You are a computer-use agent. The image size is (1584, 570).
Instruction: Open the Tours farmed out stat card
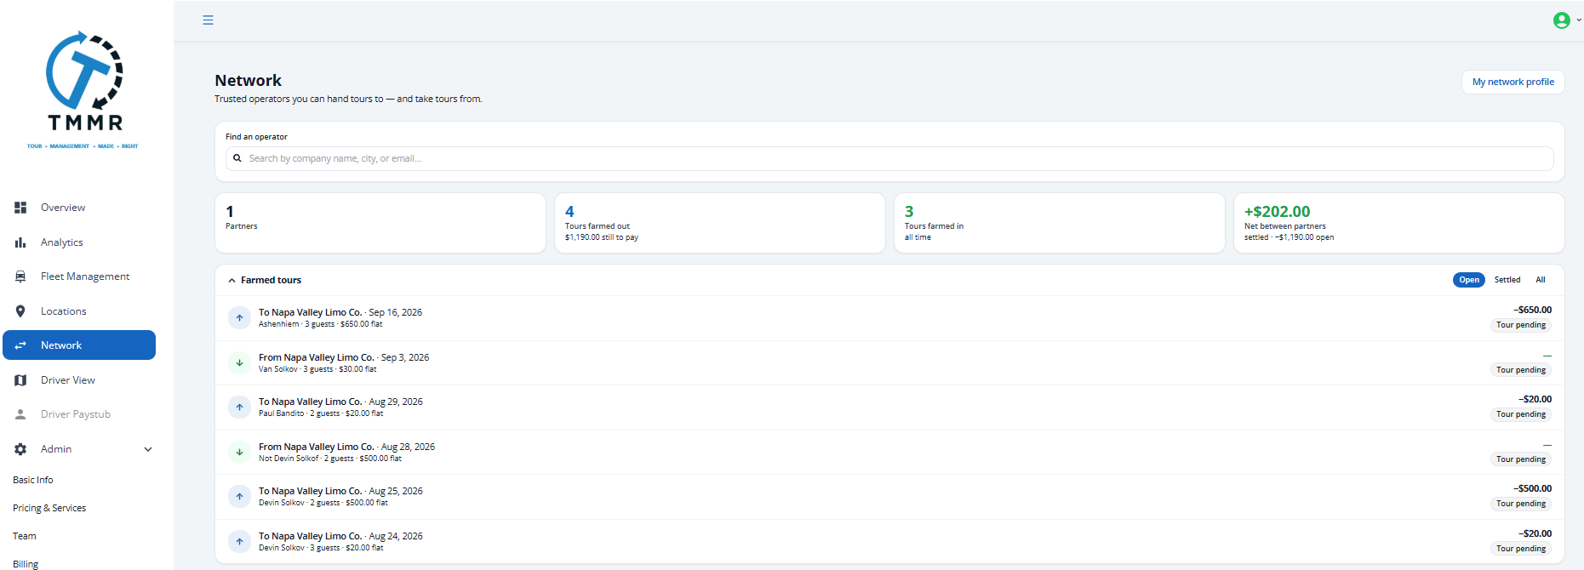720,223
